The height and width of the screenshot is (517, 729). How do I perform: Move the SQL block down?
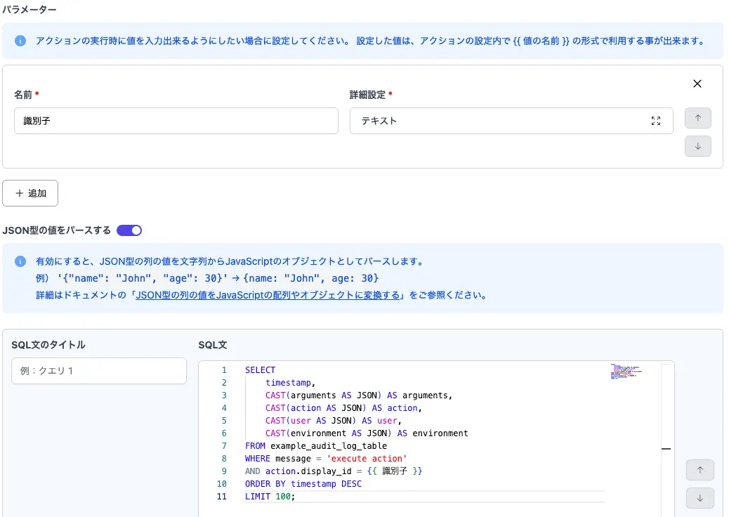click(700, 498)
